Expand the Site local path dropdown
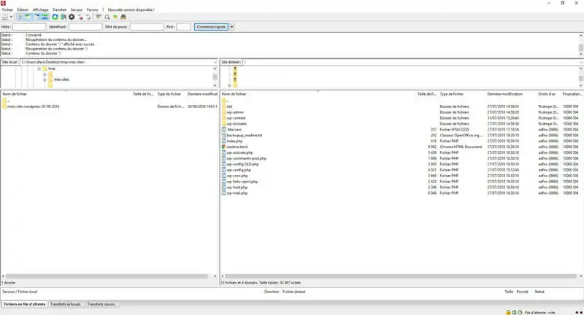This screenshot has height=315, width=584. pos(215,63)
